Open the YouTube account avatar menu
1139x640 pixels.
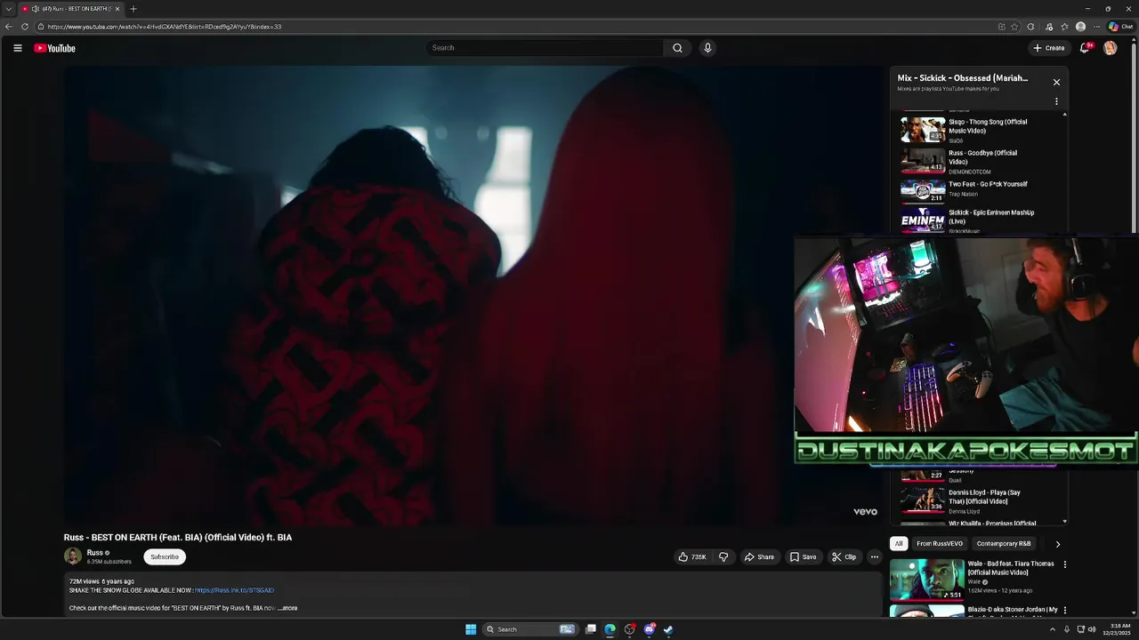1110,48
